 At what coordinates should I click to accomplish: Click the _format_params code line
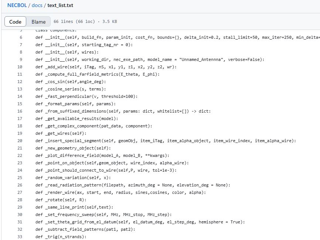[x=75, y=104]
